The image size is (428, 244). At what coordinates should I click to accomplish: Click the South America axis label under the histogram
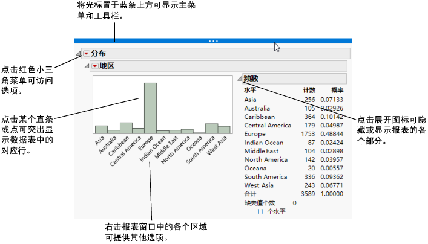(200, 150)
